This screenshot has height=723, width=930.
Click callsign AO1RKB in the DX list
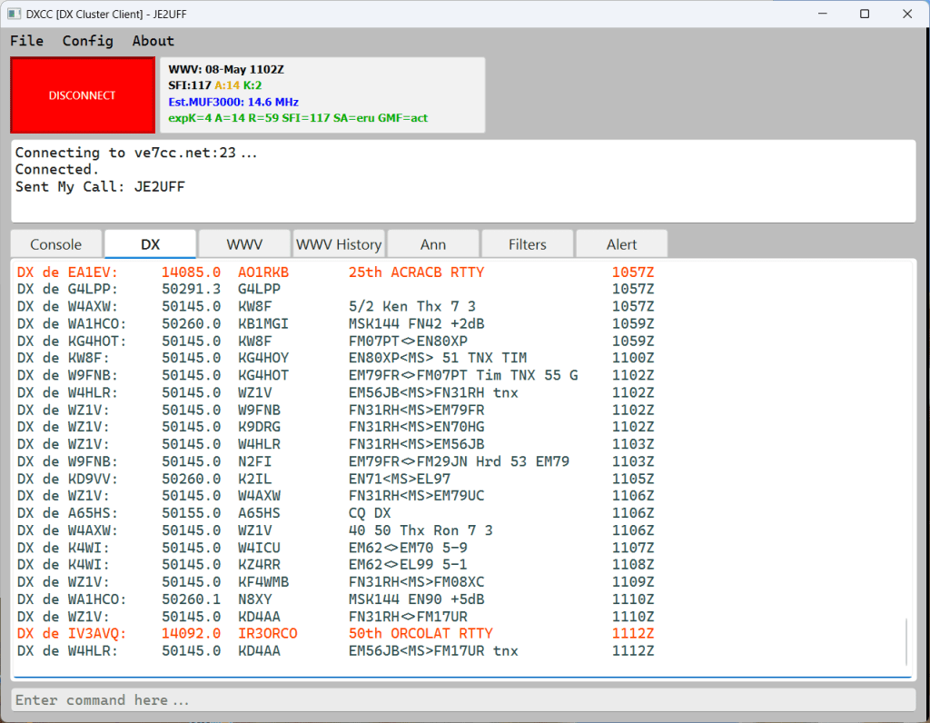pos(263,272)
